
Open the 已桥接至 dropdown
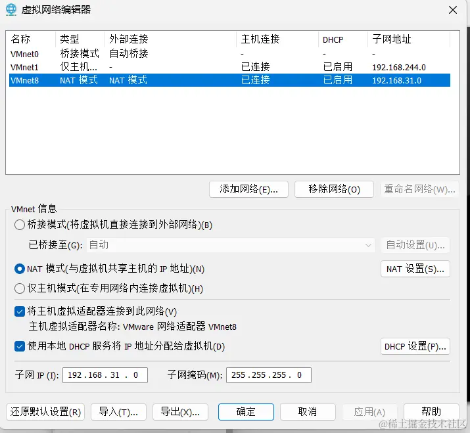pos(231,245)
